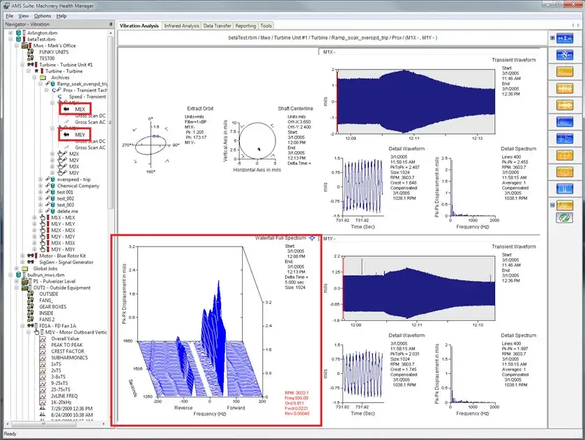Click the blue arrows toolbar icon
Screen dimensions: 585x440
[565, 38]
